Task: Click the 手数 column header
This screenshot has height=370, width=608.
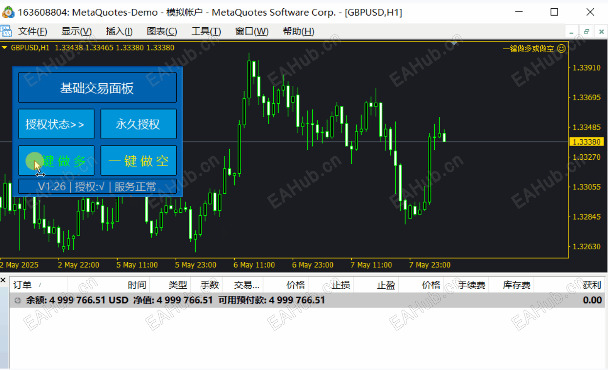Action: pos(210,285)
